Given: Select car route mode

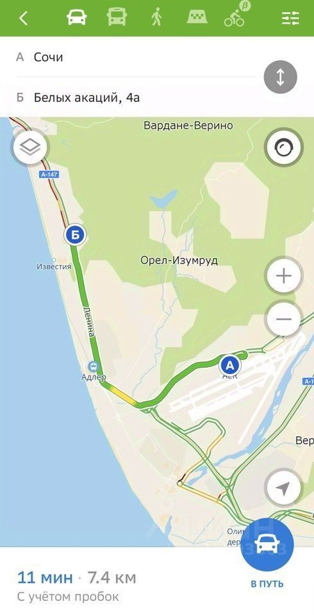Looking at the screenshot, I should click(x=76, y=18).
